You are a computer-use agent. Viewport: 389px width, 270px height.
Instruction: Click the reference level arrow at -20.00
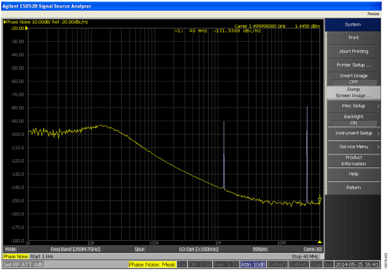coord(27,28)
